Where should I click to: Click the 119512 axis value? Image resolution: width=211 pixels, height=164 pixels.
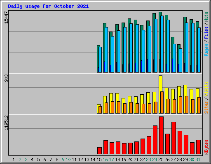click(6, 123)
